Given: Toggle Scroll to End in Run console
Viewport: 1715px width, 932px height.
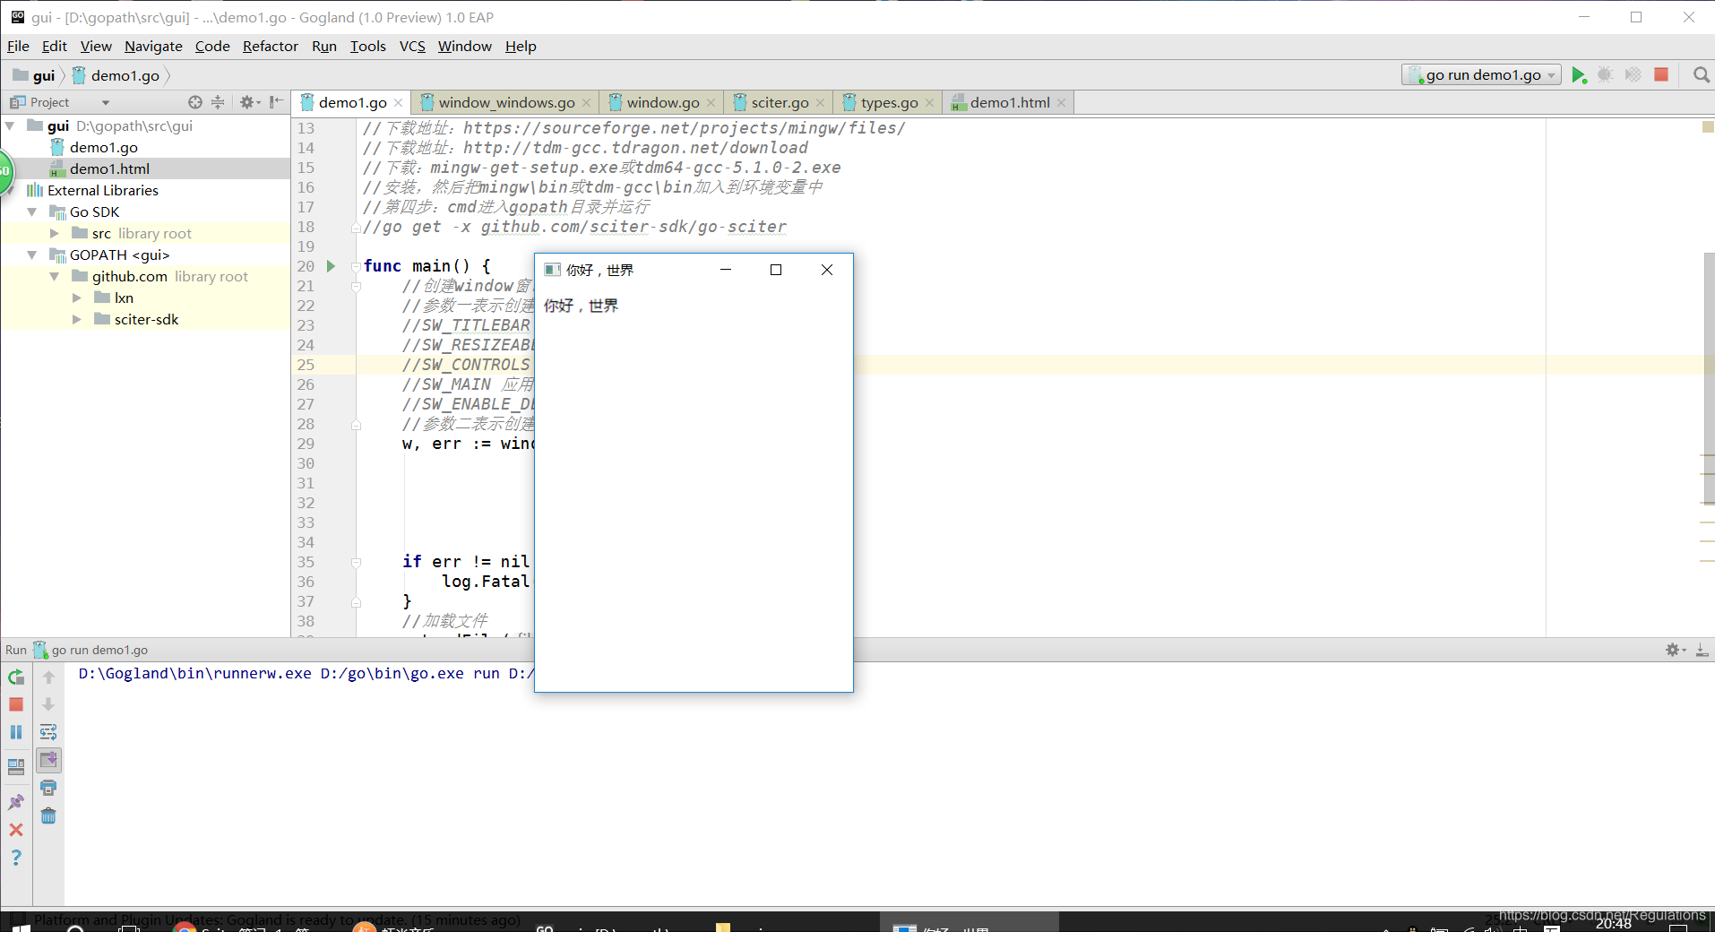Looking at the screenshot, I should click(48, 760).
